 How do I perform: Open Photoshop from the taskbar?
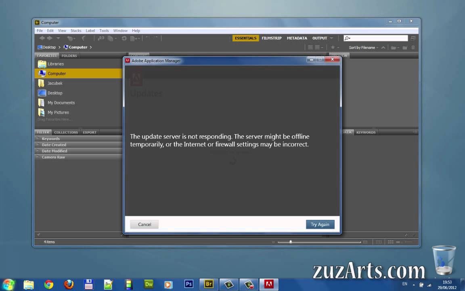(189, 285)
